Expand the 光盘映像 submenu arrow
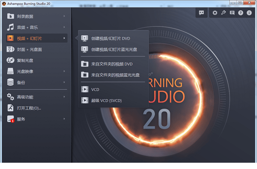This screenshot has width=257, height=169. (x=64, y=71)
